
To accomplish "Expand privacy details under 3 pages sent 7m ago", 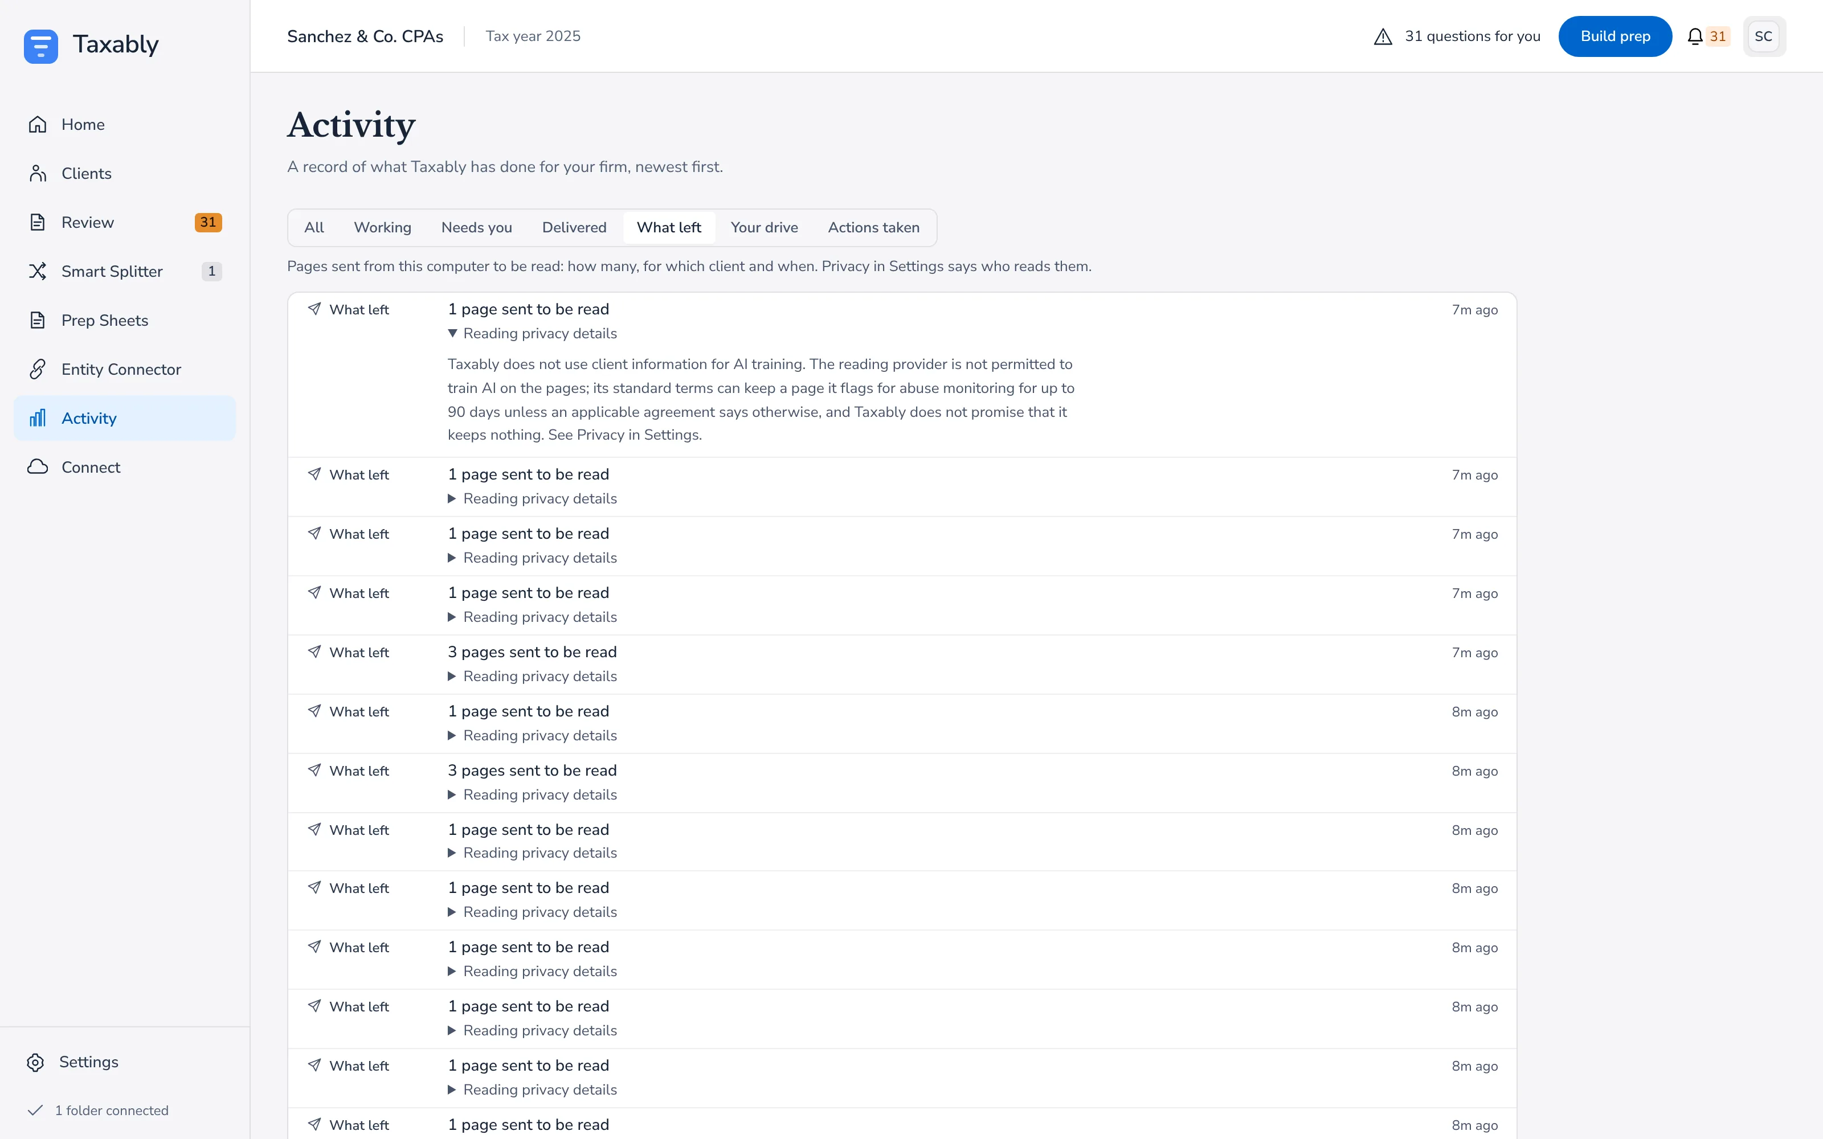I will [533, 676].
